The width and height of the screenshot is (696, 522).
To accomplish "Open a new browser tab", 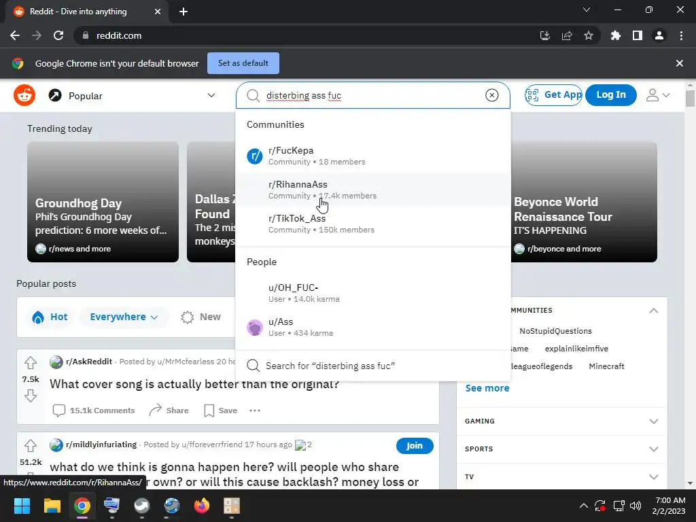I will click(x=184, y=12).
